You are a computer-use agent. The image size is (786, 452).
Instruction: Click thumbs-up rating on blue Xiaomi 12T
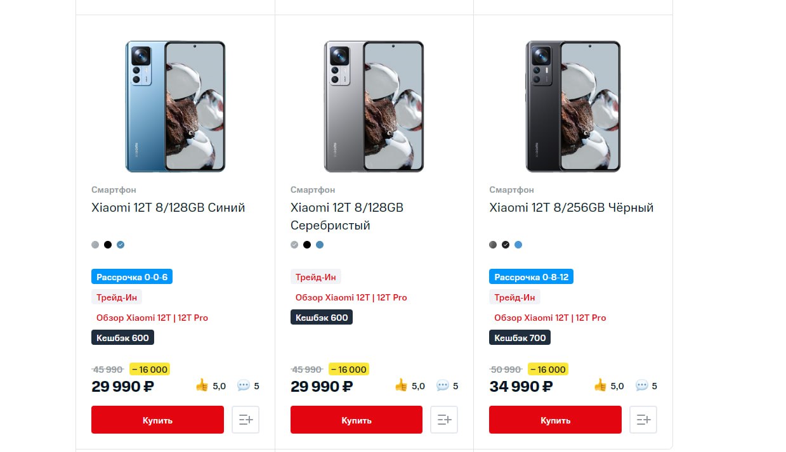[202, 385]
